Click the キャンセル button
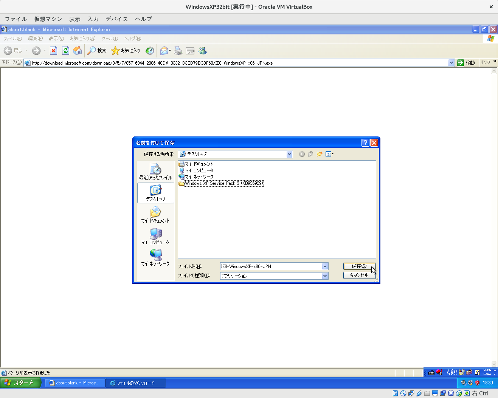 [359, 275]
